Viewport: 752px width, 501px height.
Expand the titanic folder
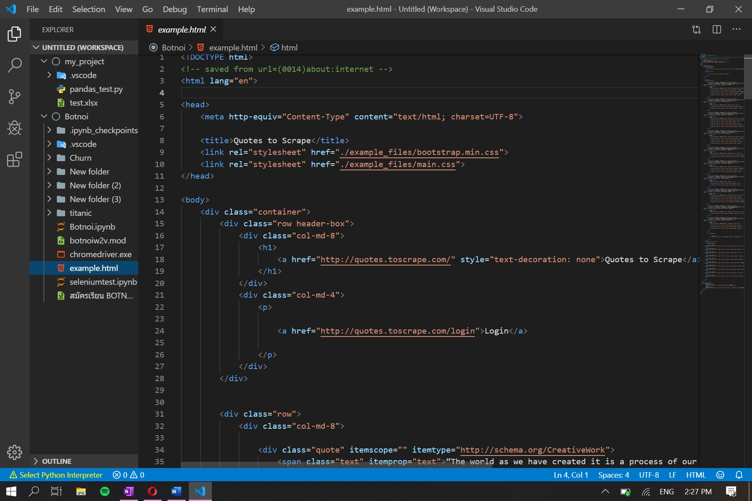80,213
